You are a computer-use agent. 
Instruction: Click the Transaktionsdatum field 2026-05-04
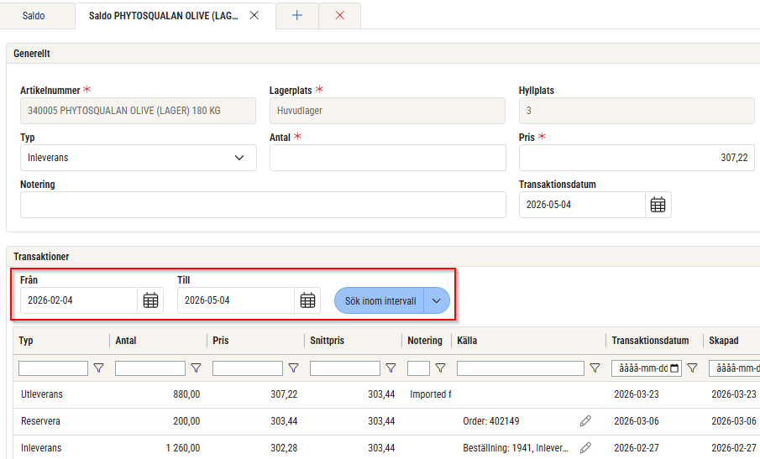[582, 205]
